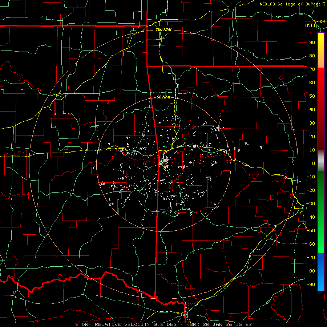
Task: Click the NEXR label above the scale
Action: 319,22
